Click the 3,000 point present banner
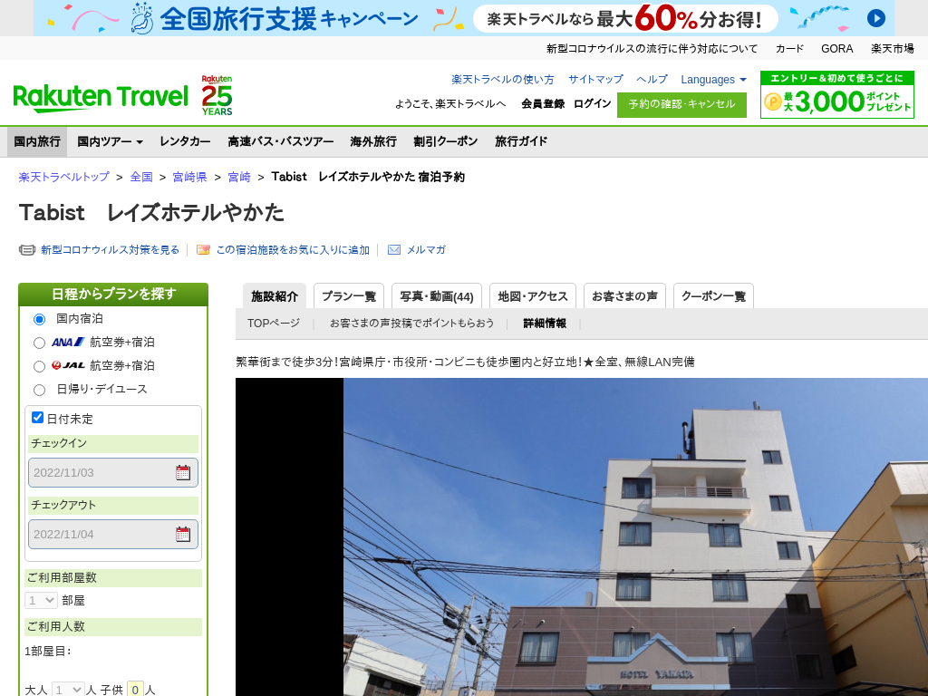 coord(836,94)
